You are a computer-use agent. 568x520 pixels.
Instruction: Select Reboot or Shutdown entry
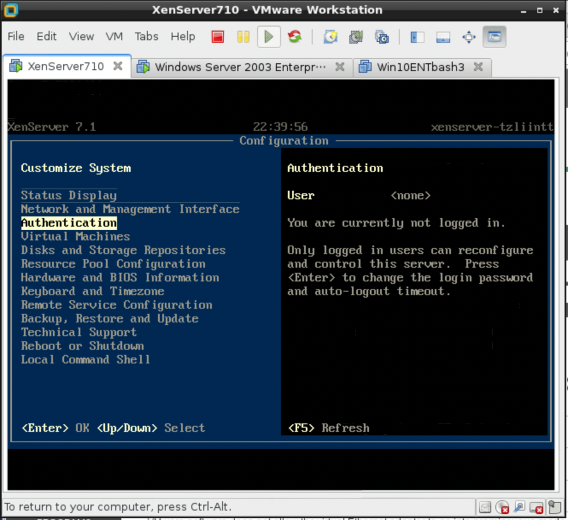click(82, 346)
